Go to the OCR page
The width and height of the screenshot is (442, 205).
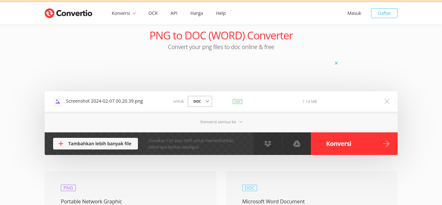point(153,13)
